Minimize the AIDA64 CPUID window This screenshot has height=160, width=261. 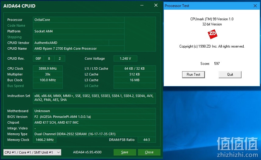coord(142,5)
